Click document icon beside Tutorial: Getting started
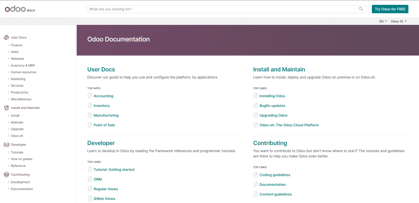 click(x=90, y=169)
